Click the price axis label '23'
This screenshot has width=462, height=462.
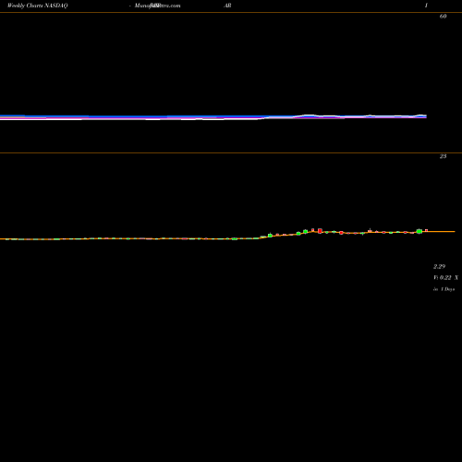[x=443, y=156]
